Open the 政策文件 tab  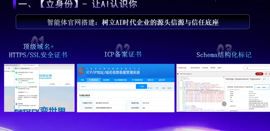coord(162,80)
